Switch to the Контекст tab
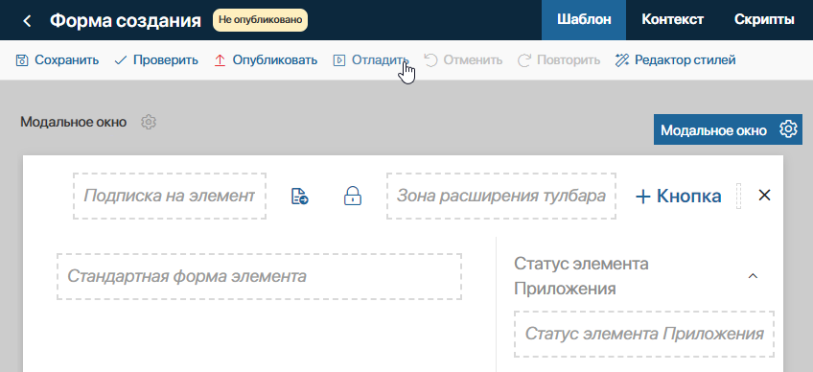The width and height of the screenshot is (813, 372). 672,20
